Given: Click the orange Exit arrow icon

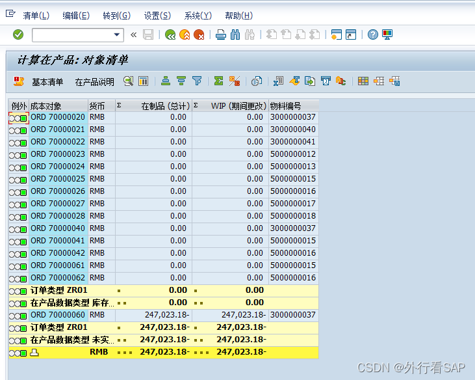Looking at the screenshot, I should tap(185, 34).
